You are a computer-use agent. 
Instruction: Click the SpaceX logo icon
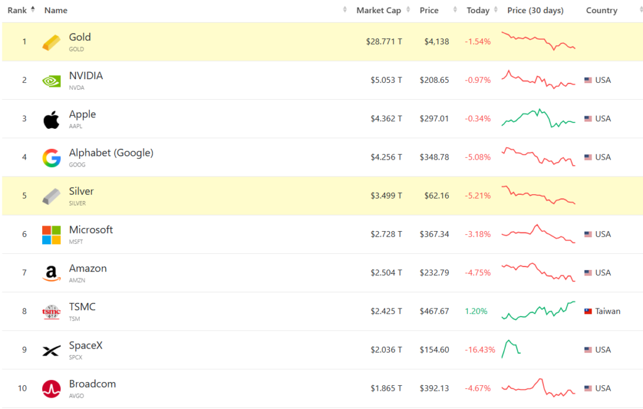point(51,351)
